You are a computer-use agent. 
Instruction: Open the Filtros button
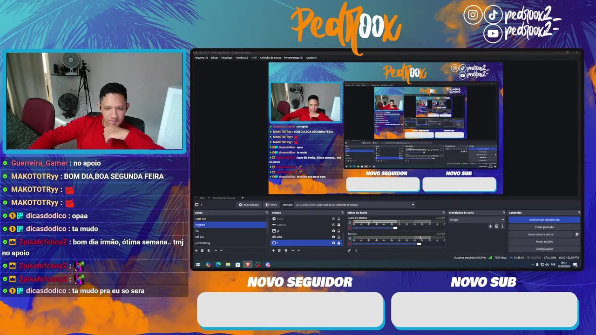click(x=271, y=205)
